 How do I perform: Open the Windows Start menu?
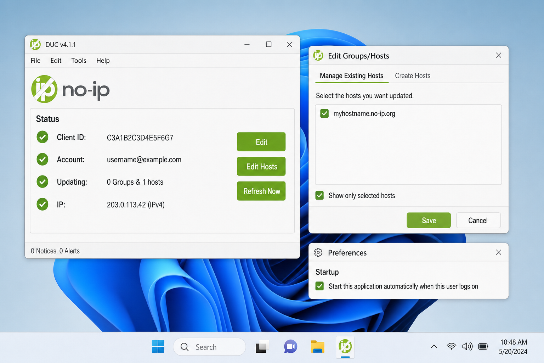tap(158, 347)
